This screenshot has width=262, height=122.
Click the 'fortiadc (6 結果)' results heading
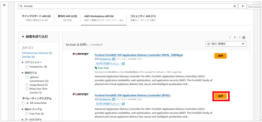pos(76,45)
